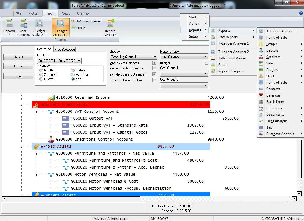This screenshot has height=221, width=304.
Task: Open the User tab ribbon tab
Action: 83,13
